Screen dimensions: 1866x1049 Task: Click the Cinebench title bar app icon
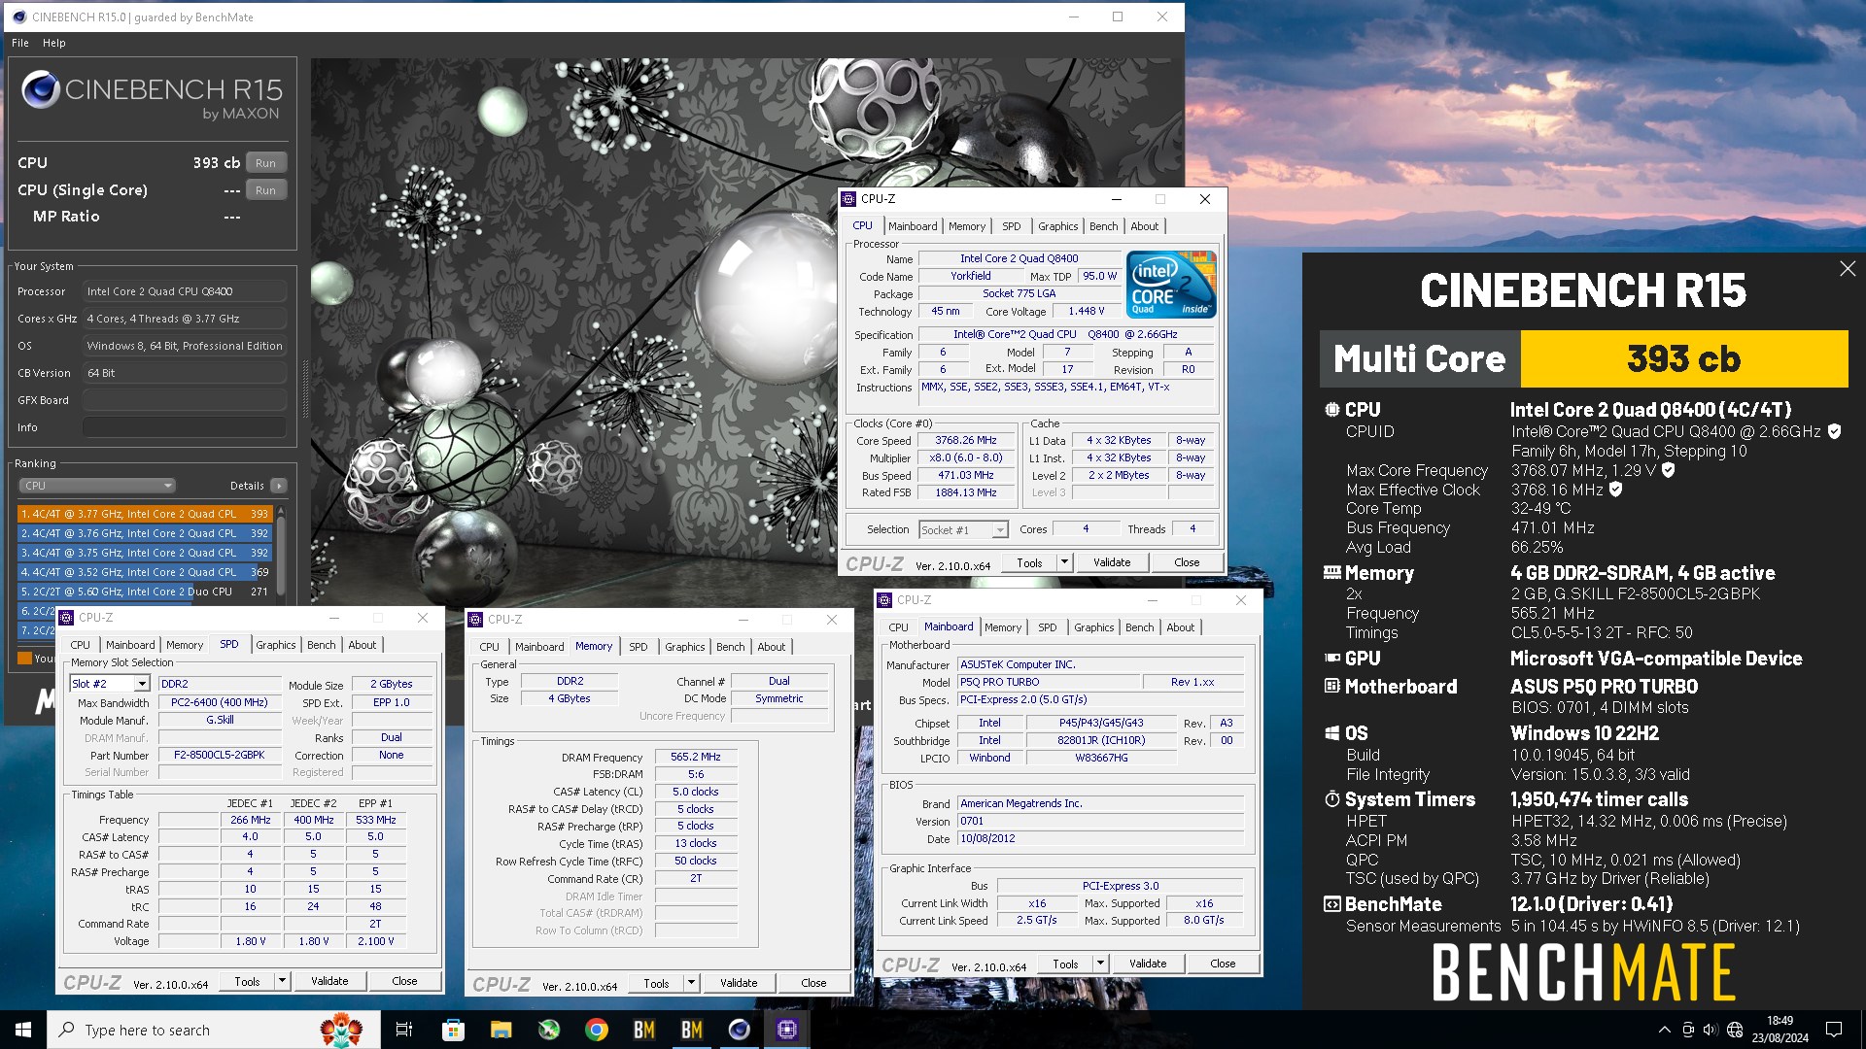pos(18,17)
